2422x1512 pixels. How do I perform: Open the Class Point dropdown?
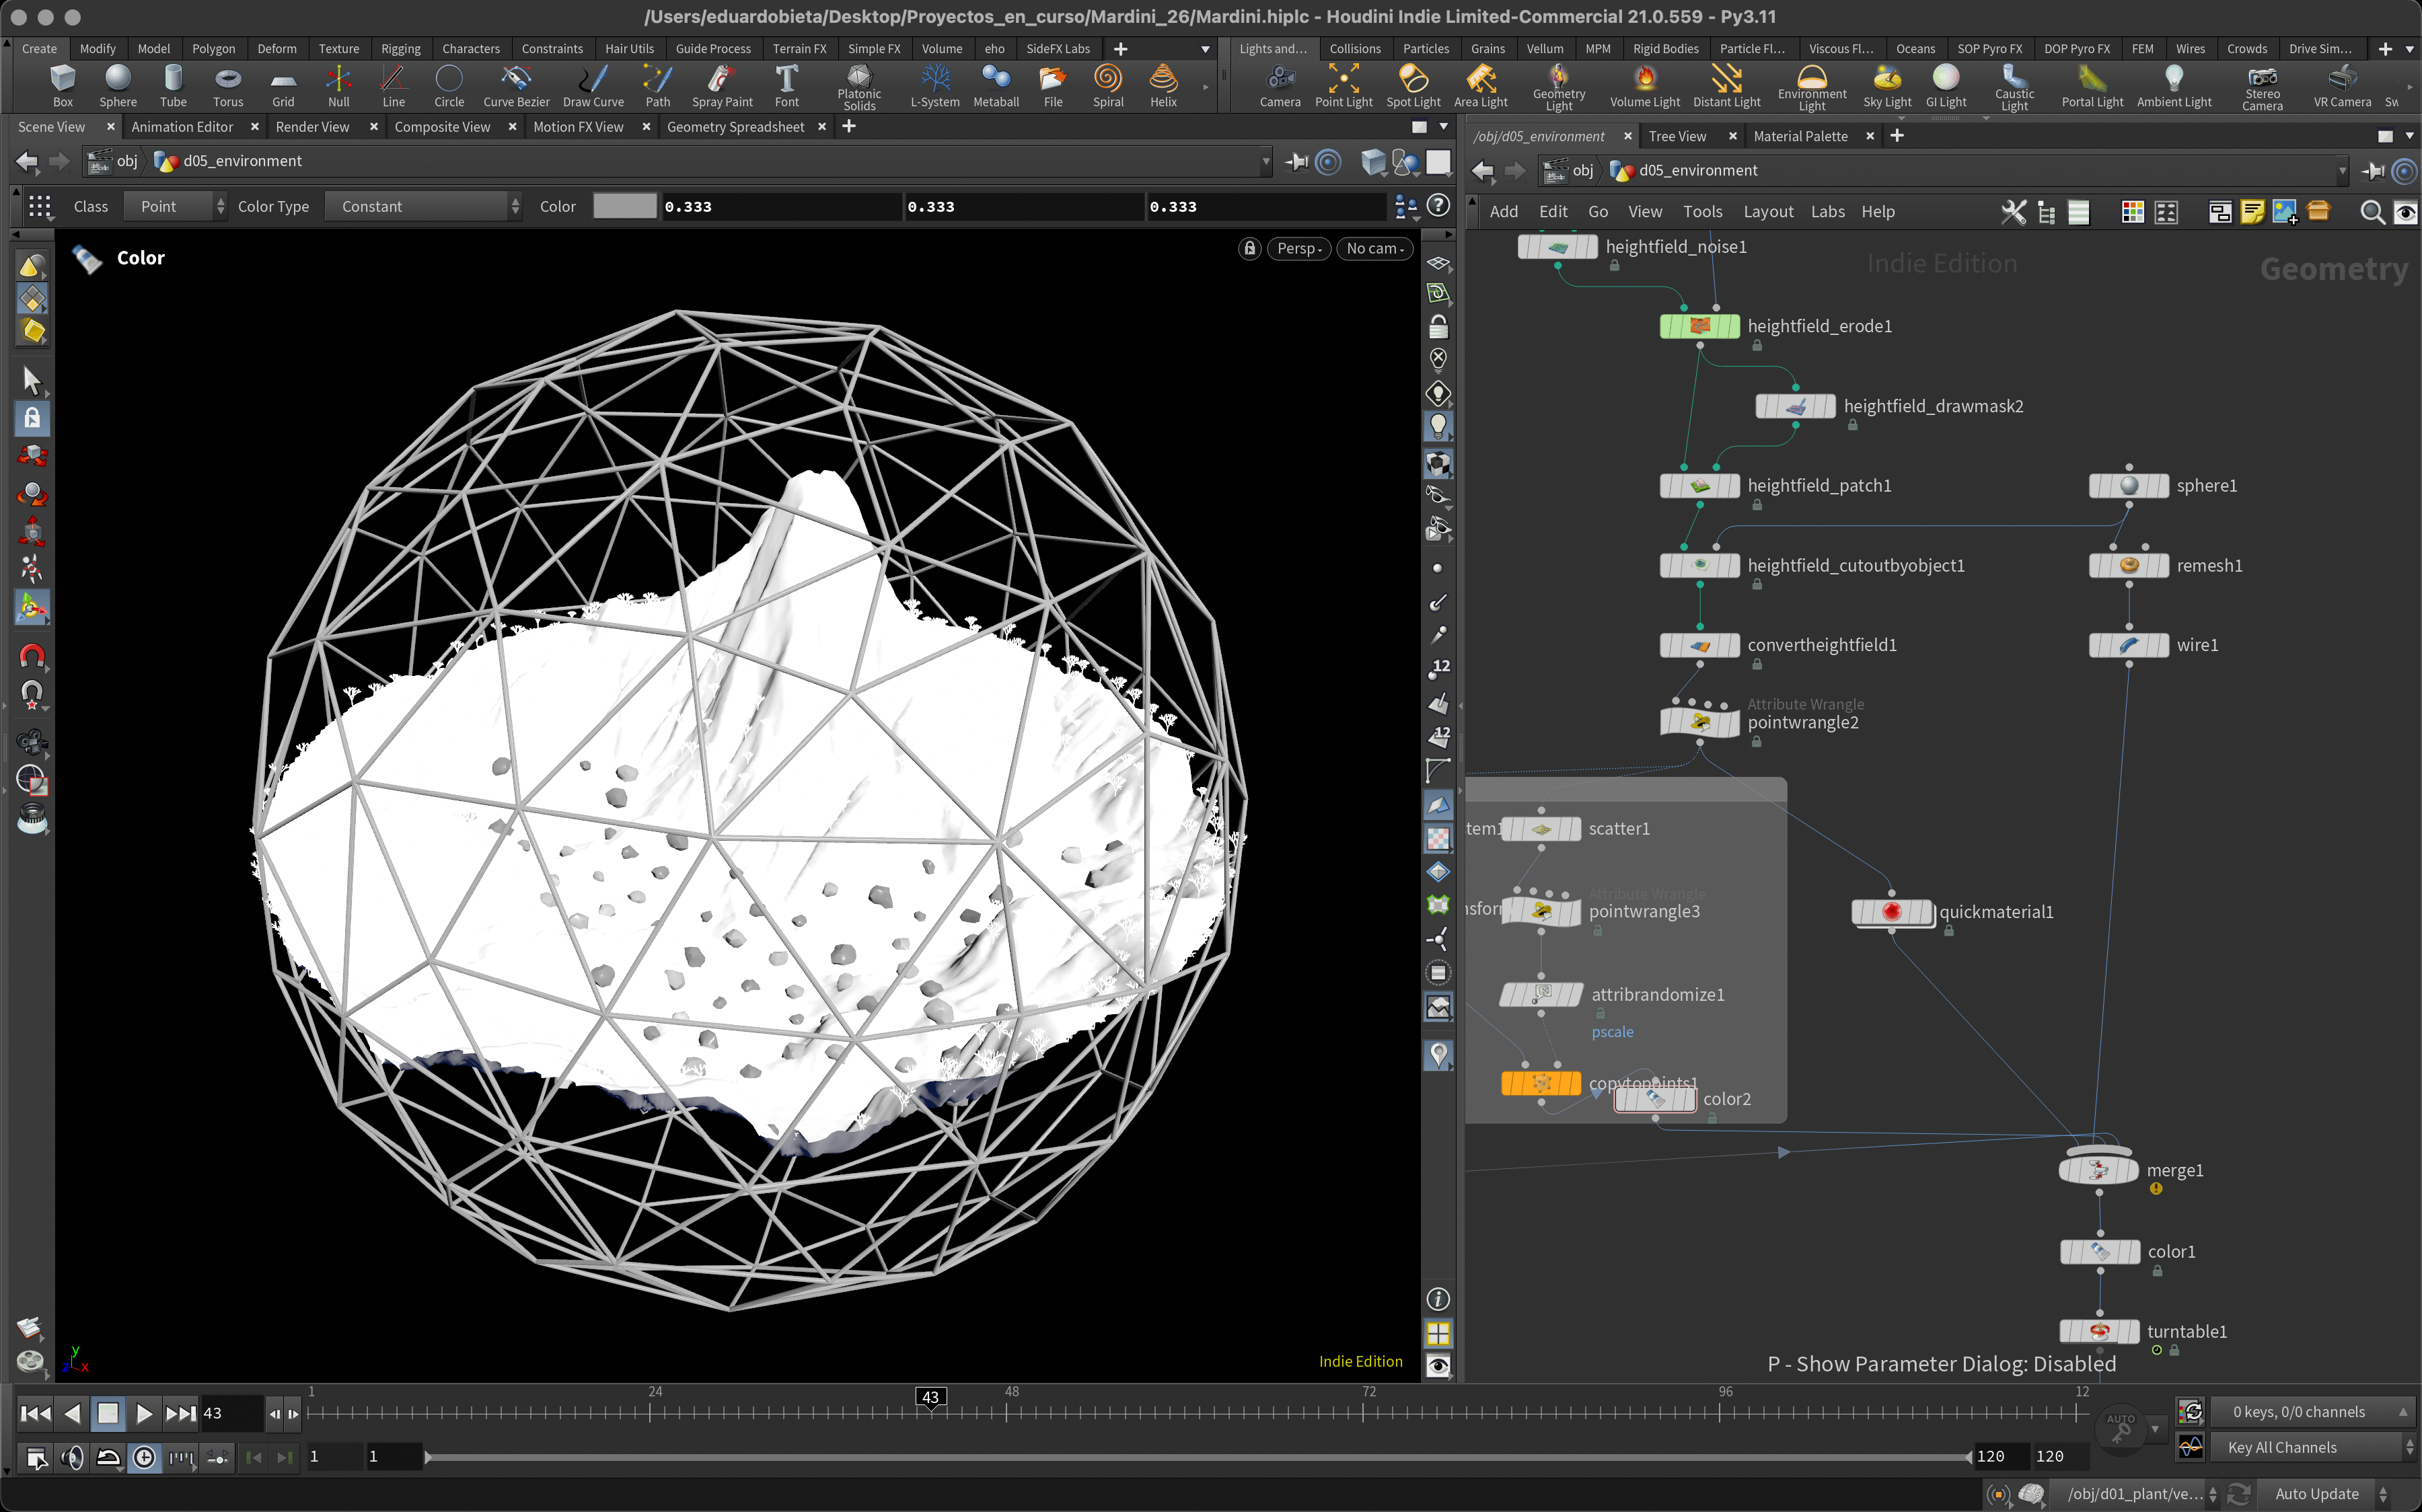click(176, 206)
